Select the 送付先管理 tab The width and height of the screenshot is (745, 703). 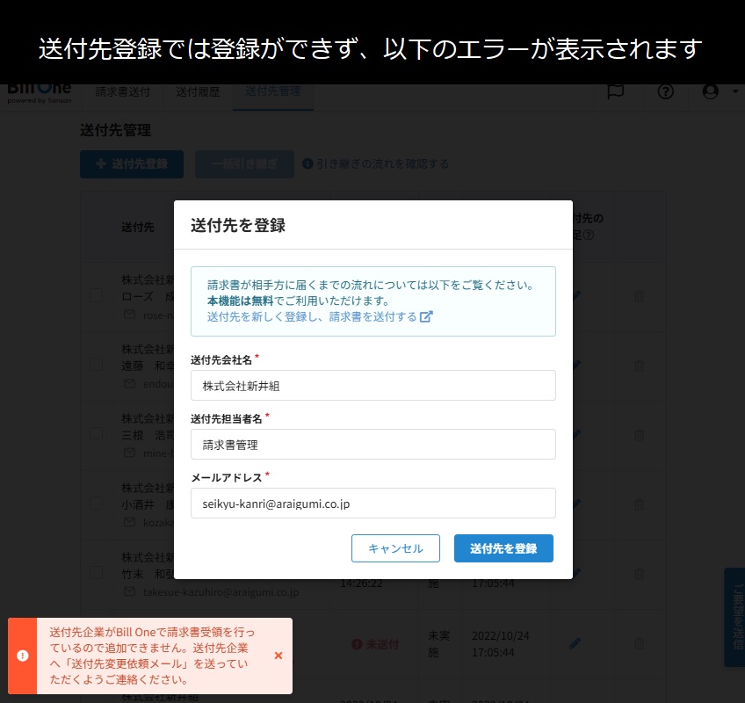272,91
